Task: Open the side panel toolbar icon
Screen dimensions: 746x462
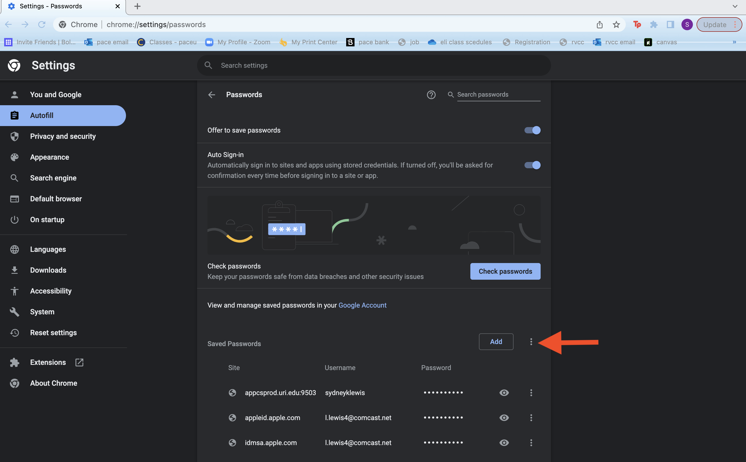Action: pos(670,24)
